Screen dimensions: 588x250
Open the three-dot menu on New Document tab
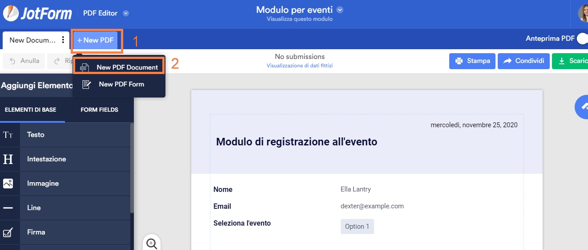(x=63, y=40)
